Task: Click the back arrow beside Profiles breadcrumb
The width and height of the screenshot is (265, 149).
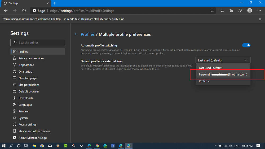Action: pos(76,34)
